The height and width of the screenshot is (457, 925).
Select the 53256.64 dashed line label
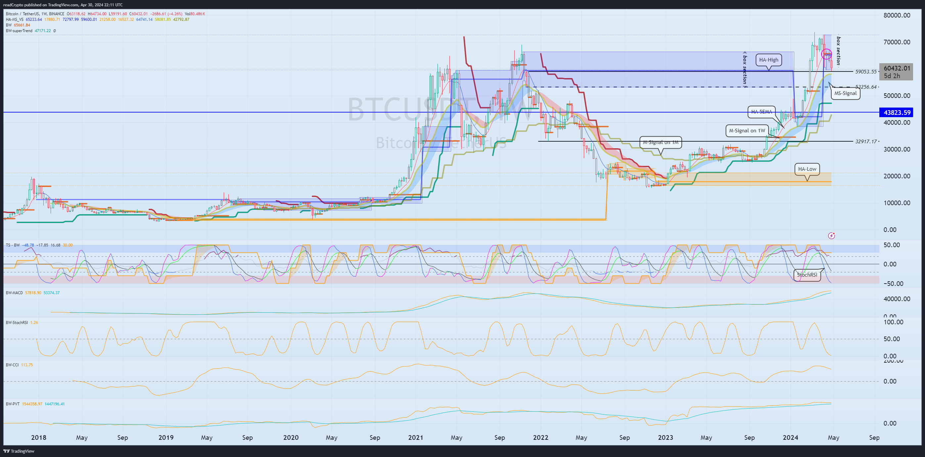866,87
